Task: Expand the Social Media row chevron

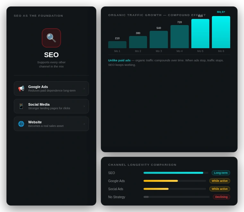Action: coord(84,106)
